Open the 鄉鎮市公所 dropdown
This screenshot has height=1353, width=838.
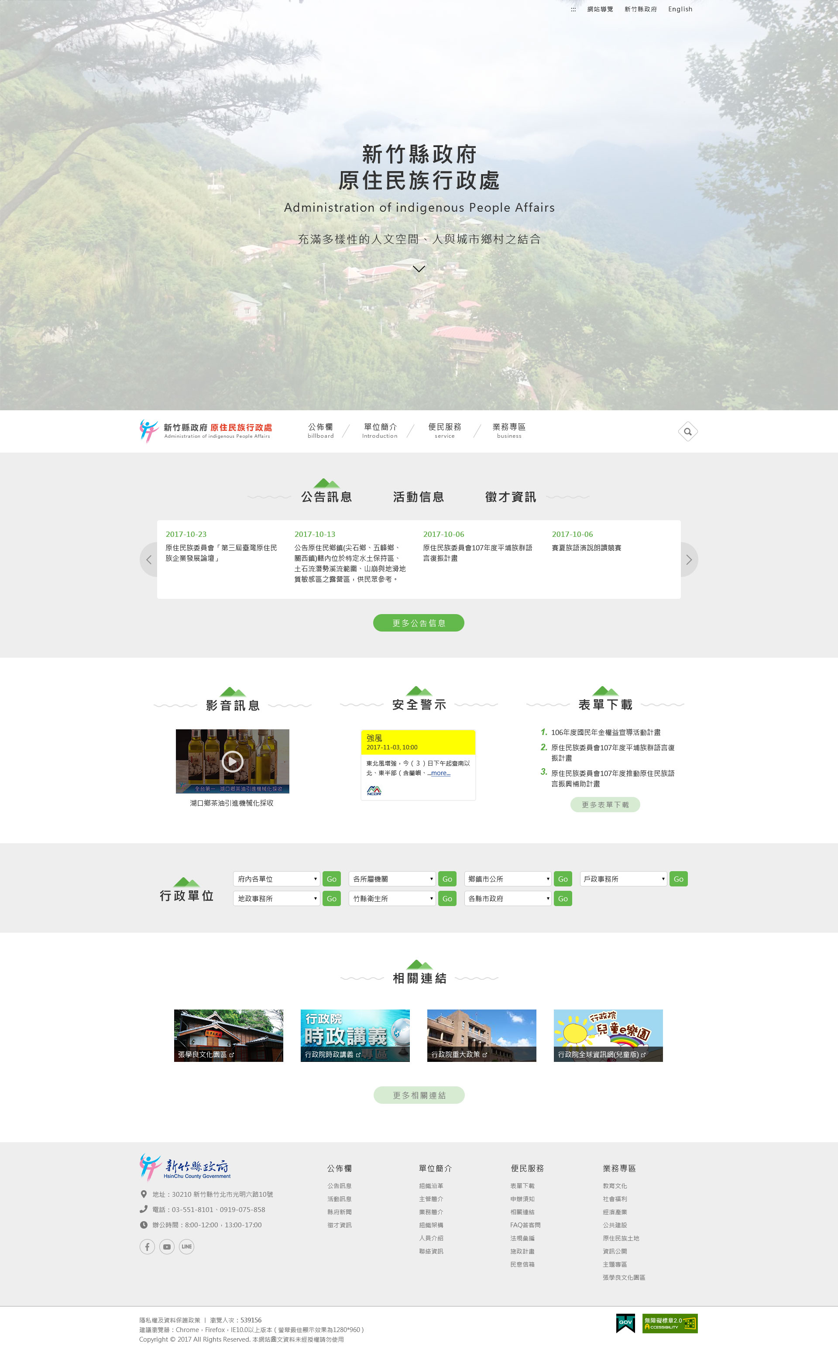coord(508,879)
